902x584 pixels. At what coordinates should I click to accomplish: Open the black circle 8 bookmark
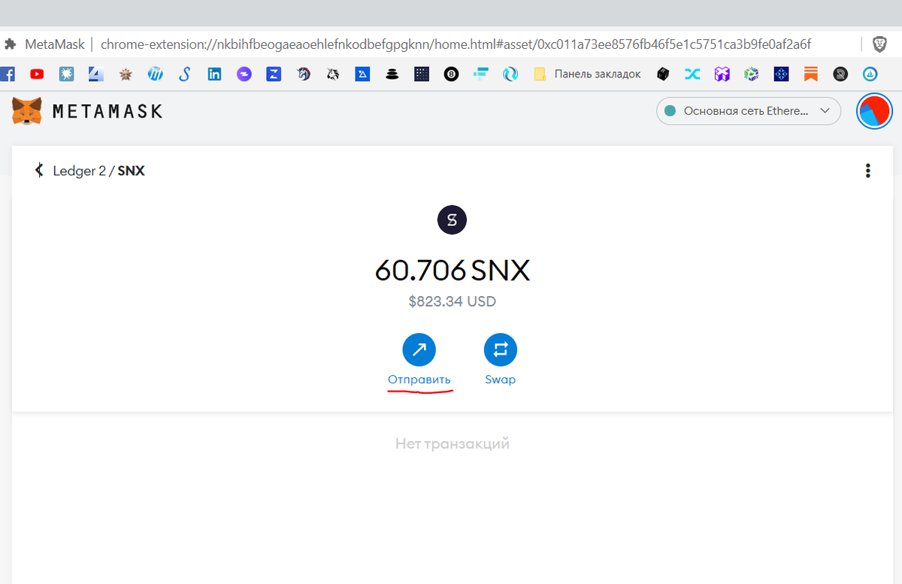tap(451, 74)
